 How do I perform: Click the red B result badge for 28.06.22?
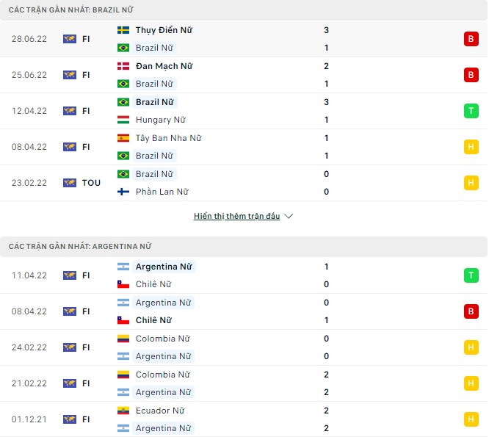(x=471, y=39)
